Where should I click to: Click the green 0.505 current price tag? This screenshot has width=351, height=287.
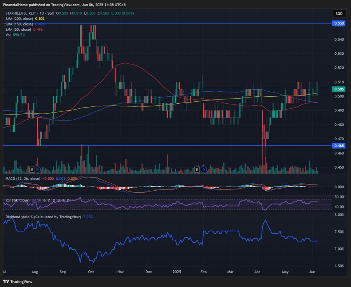coord(339,89)
